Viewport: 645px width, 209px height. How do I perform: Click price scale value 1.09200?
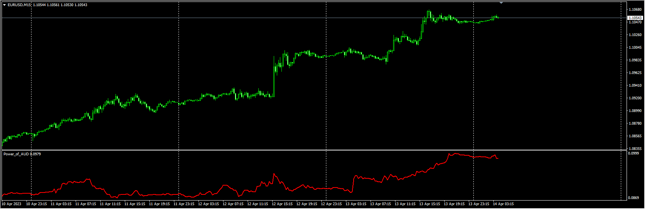635,98
